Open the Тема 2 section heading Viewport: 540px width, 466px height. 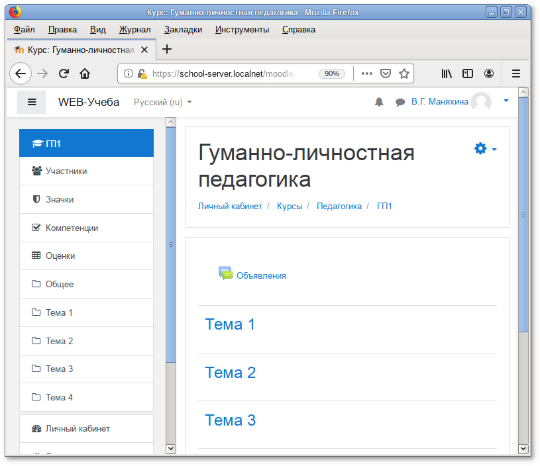[230, 373]
